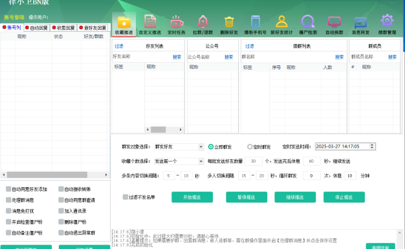Click the log panel scroll up arrow
Screen dimensions: 405x249
[400, 233]
